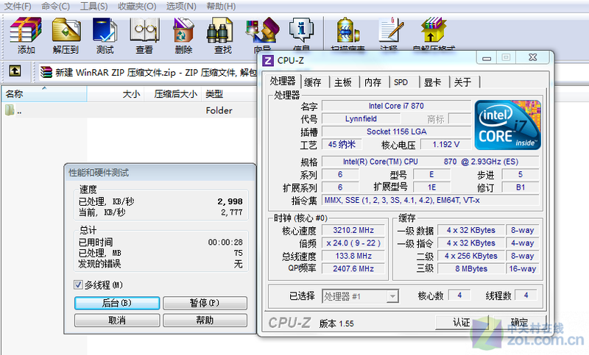Switch to the 主板 tab in CPU-Z
This screenshot has width=589, height=355.
pos(343,82)
